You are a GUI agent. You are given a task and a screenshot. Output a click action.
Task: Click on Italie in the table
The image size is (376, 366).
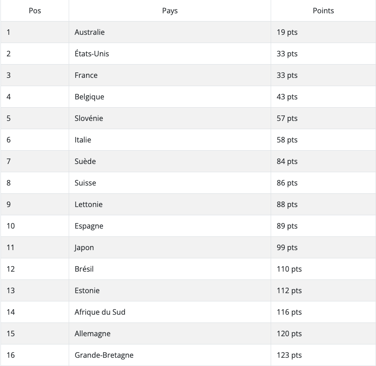(83, 140)
